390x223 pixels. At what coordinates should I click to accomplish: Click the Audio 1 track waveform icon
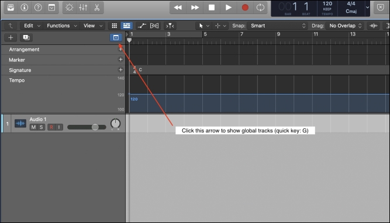click(20, 123)
